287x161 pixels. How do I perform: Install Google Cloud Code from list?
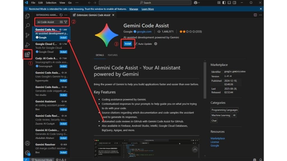[63, 52]
